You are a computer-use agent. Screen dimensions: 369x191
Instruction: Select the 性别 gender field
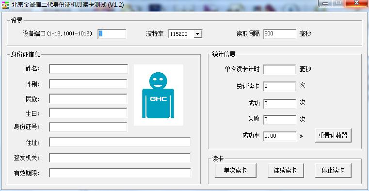click(x=88, y=84)
